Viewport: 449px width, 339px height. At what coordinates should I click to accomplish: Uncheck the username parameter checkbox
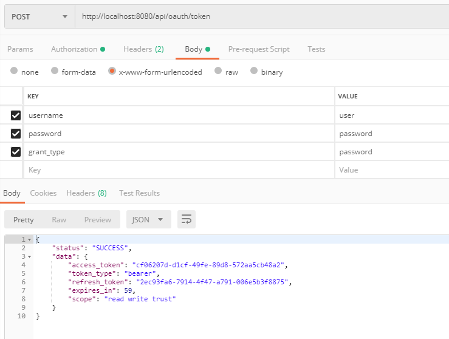pos(16,115)
